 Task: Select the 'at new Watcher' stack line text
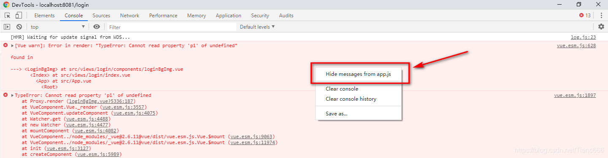pos(66,125)
